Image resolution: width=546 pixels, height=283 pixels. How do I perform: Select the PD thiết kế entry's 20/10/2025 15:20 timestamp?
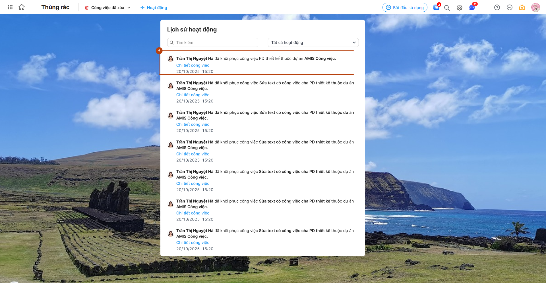[195, 72]
